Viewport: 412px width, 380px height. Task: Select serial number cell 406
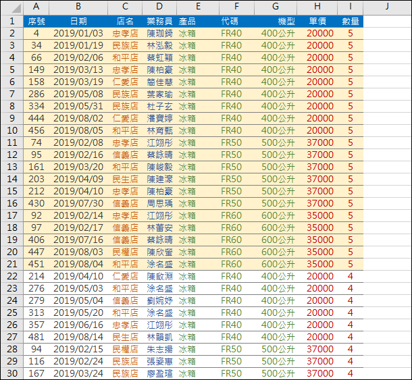click(36, 240)
